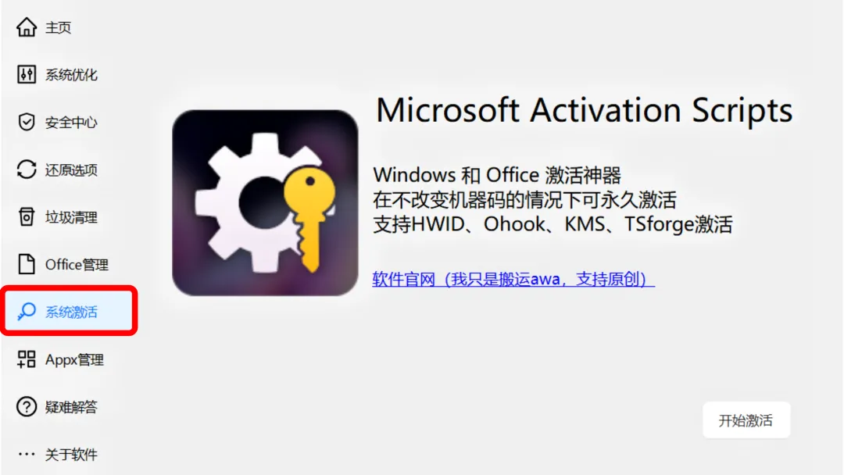Click the gear-and-key Activation Scripts logo

265,203
